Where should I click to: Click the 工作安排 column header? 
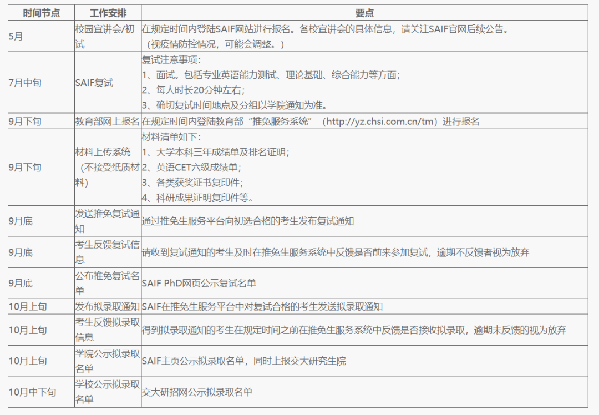(108, 13)
